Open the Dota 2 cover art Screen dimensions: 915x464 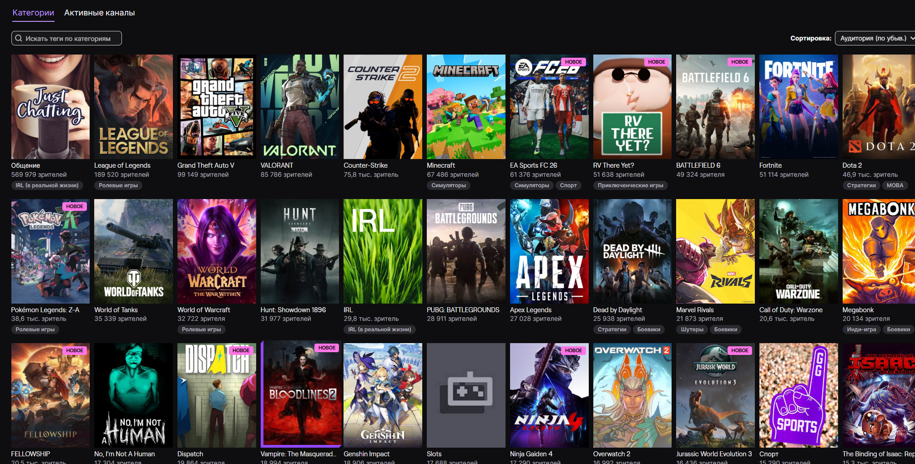[x=879, y=107]
